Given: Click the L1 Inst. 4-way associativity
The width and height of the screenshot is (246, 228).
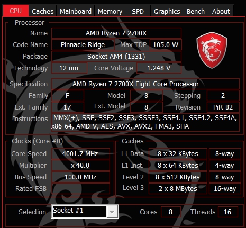Looking at the screenshot, I should (x=225, y=166).
